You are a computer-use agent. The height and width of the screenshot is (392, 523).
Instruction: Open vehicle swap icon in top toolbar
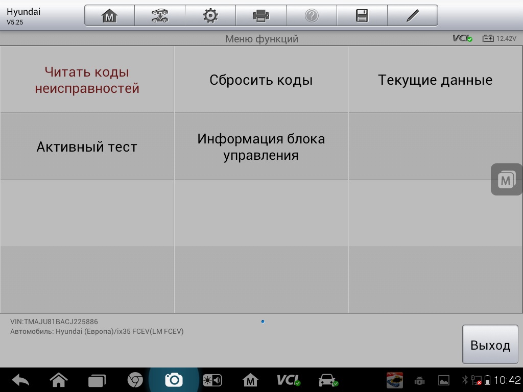160,16
